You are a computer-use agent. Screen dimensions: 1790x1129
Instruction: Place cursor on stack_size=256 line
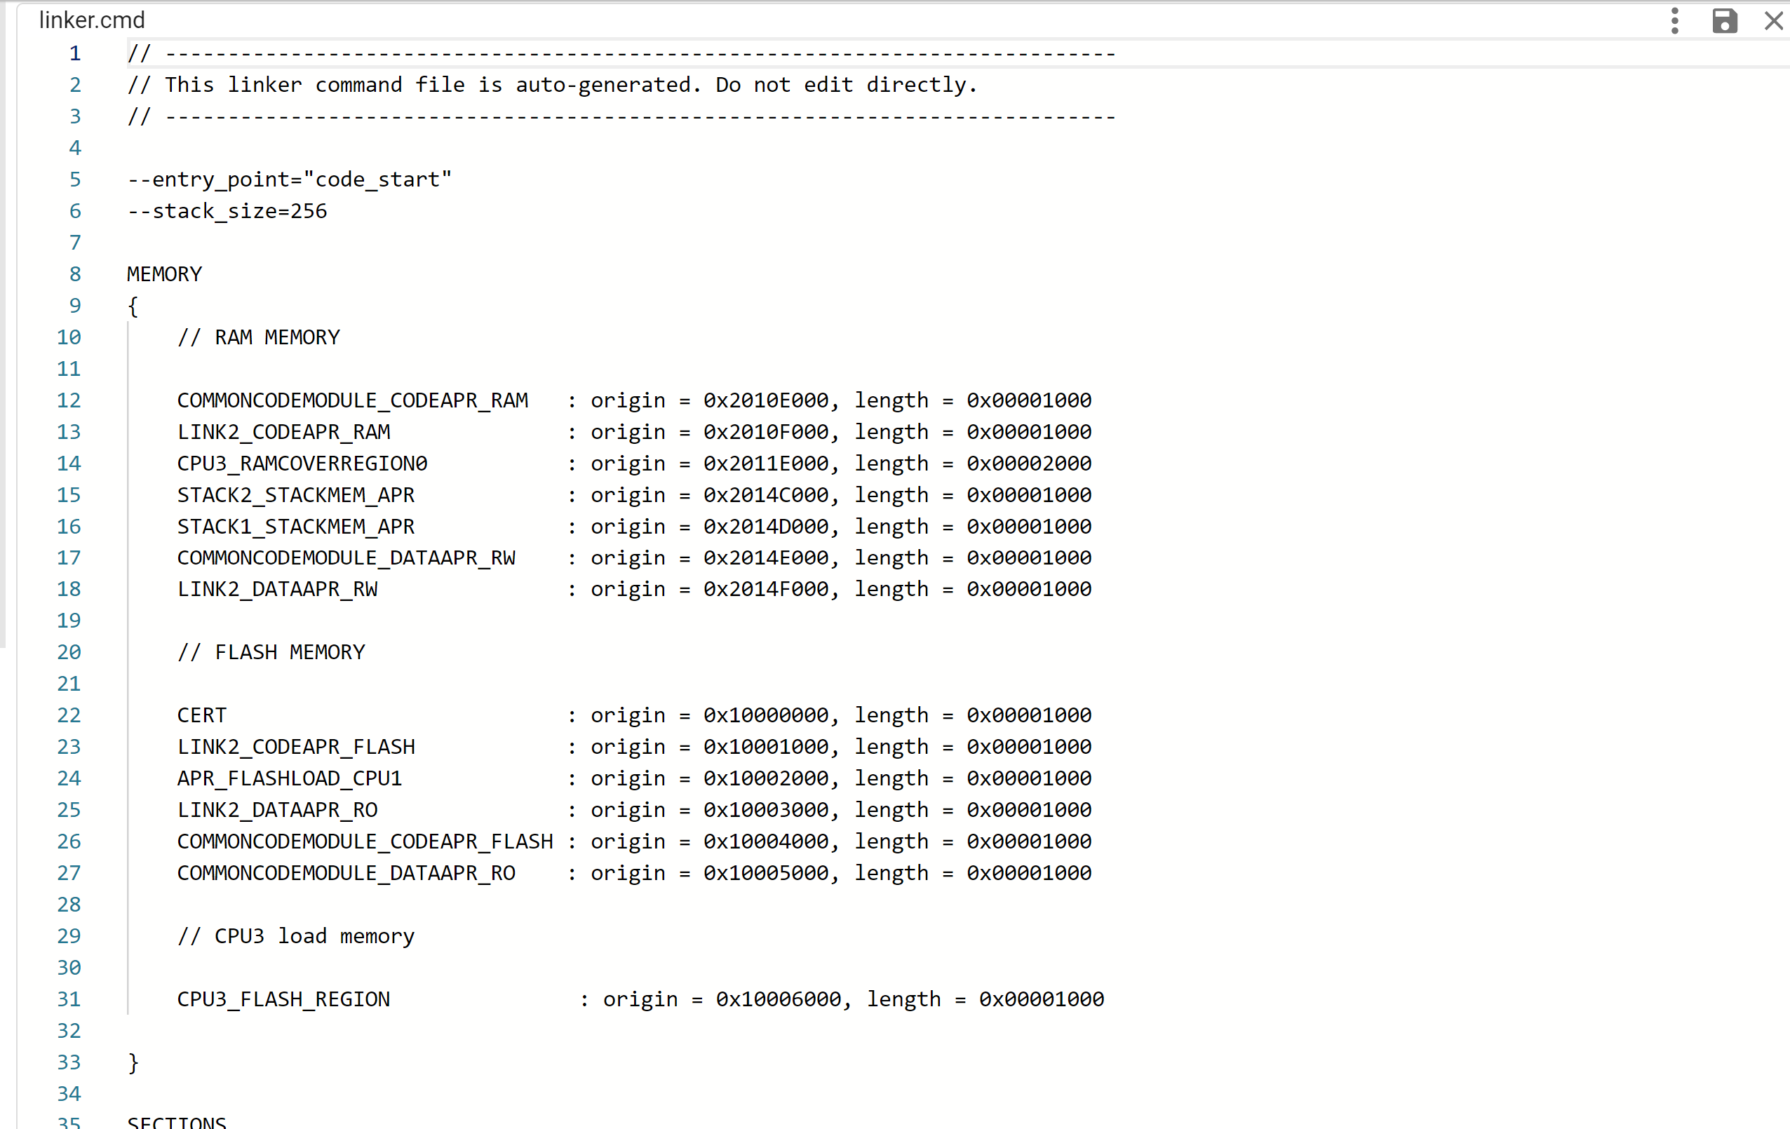pyautogui.click(x=226, y=210)
